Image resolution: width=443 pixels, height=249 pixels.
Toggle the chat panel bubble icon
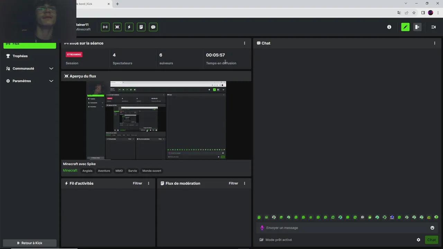153,27
